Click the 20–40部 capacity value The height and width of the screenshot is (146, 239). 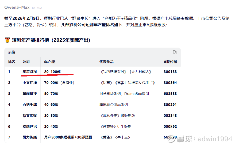coord(51,126)
